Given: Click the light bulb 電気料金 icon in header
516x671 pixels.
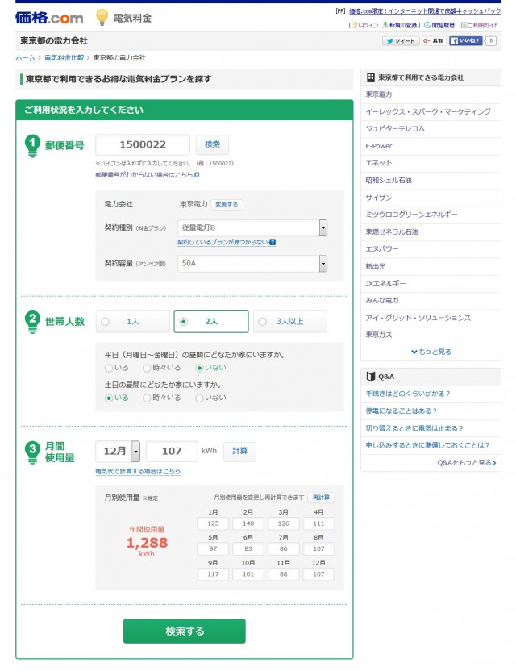Looking at the screenshot, I should [102, 17].
